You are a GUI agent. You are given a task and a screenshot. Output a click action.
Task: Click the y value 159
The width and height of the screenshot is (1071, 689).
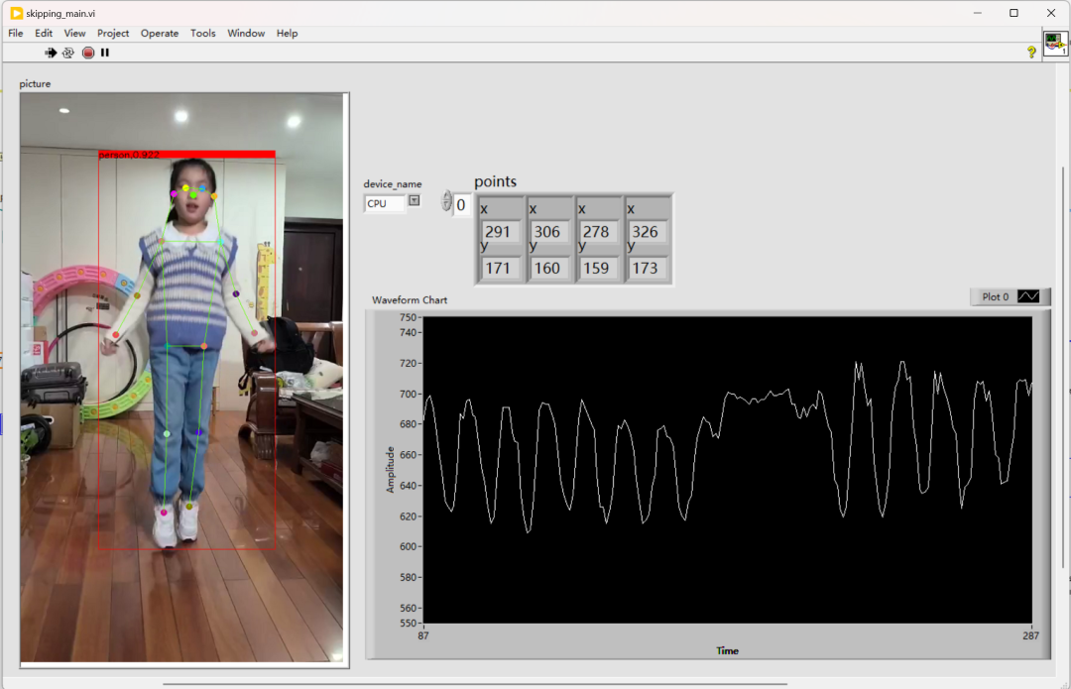(x=600, y=268)
